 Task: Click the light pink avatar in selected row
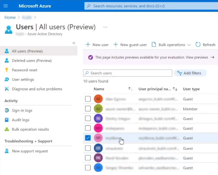click(x=98, y=138)
